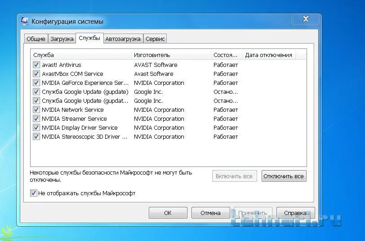Toggle 'Не отображать службы Майкрософт' checkbox
This screenshot has height=241, width=365.
(34, 193)
